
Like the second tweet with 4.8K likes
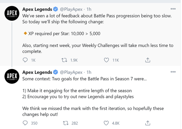pyautogui.click(x=106, y=123)
